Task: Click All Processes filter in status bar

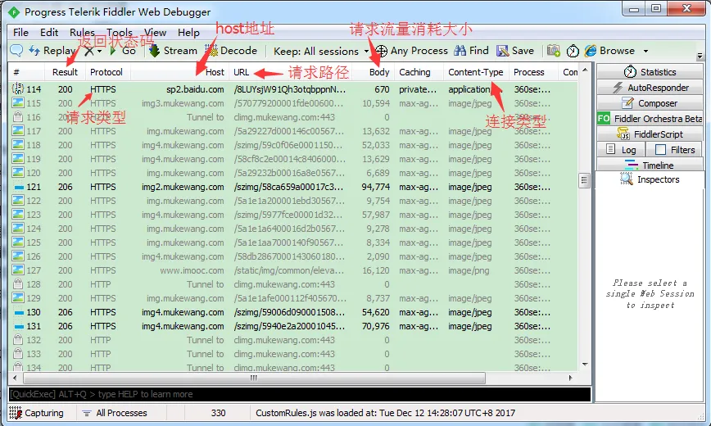Action: coord(115,413)
